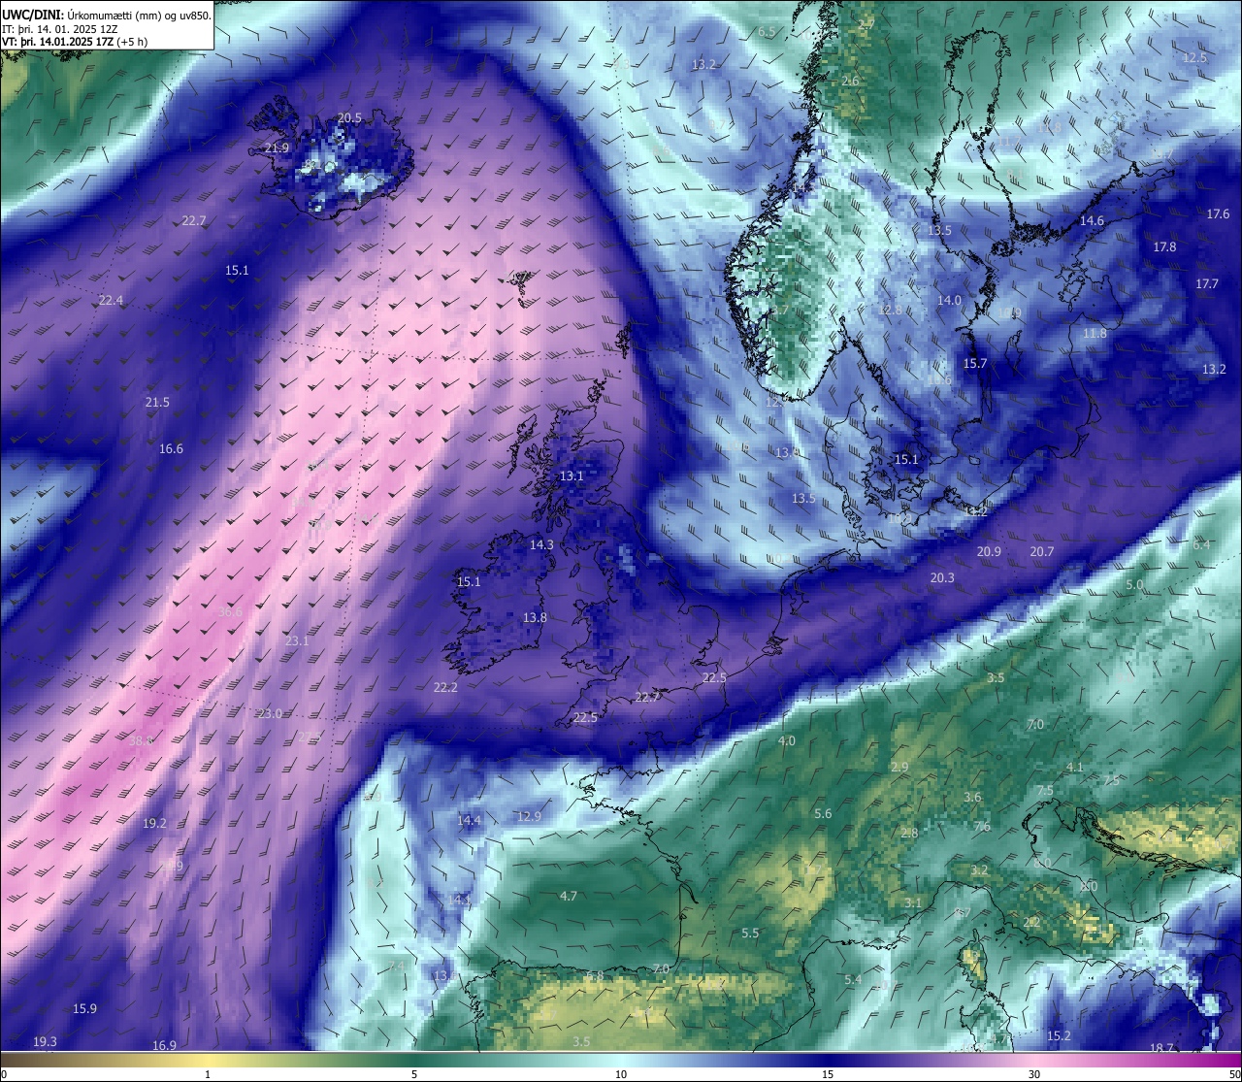
Task: Click the 14.6 value over the Gulf of Finland
Action: pyautogui.click(x=1092, y=220)
